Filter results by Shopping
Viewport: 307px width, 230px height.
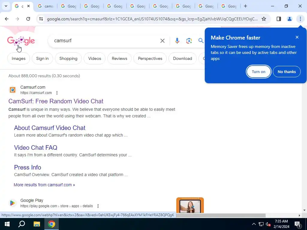(x=68, y=58)
